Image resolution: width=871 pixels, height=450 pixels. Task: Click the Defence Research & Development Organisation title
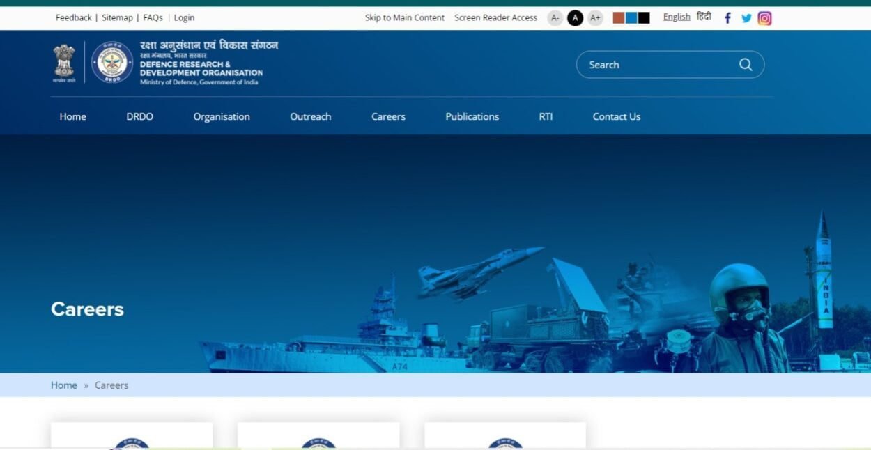[x=201, y=69]
